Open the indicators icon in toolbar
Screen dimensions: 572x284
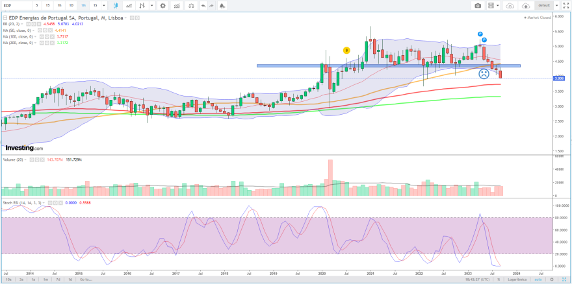tap(177, 5)
